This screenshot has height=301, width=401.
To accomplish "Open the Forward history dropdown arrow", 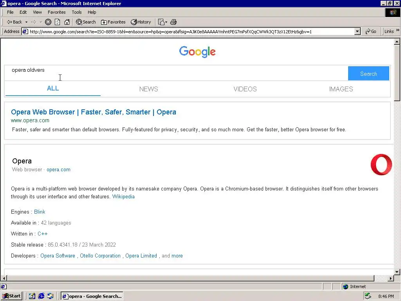I will pos(41,22).
